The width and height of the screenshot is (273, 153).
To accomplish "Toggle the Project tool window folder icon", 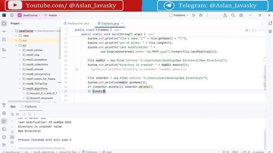I will [x=4, y=23].
